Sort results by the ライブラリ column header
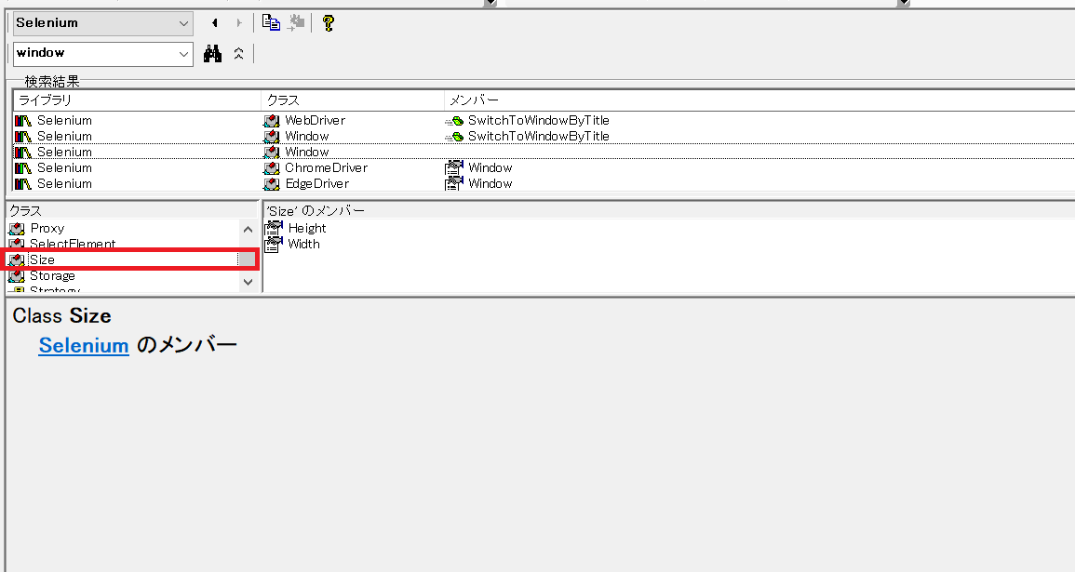Screen dimensions: 1075x572 pyautogui.click(x=137, y=100)
